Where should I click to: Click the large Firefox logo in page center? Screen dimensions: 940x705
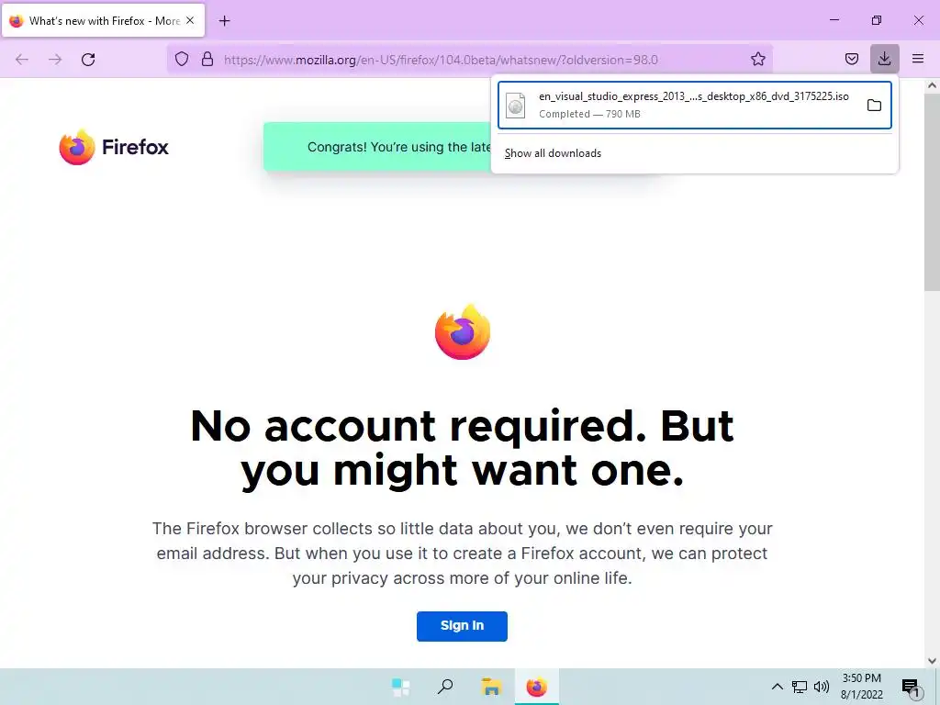(463, 332)
